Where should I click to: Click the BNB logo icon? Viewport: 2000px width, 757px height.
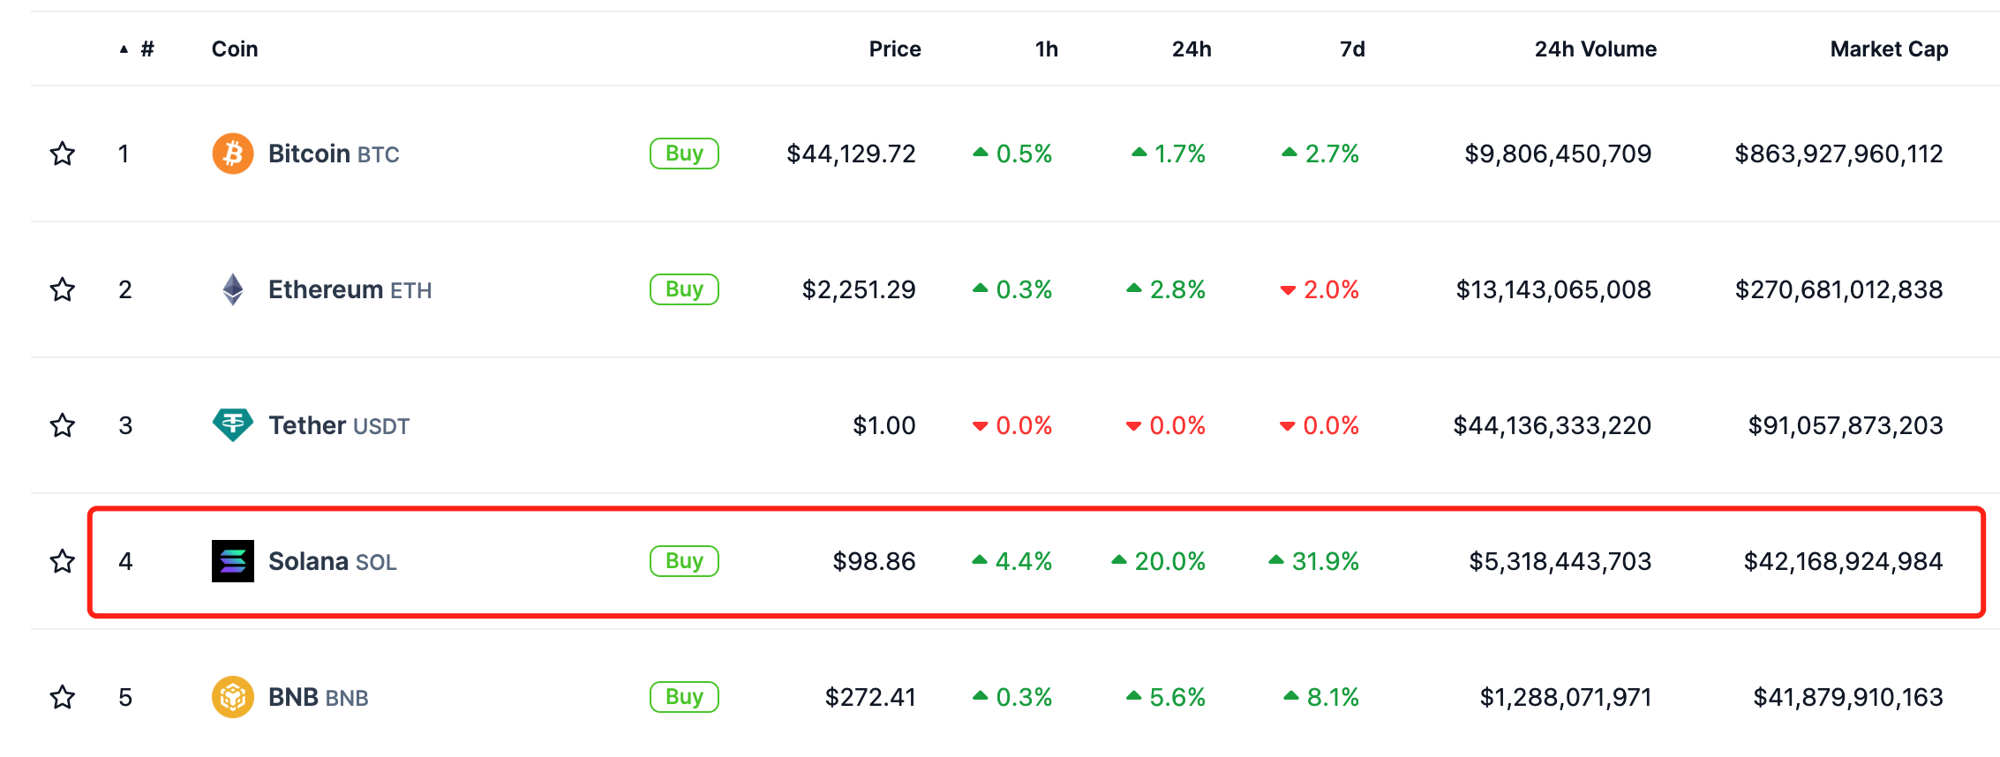(x=232, y=697)
